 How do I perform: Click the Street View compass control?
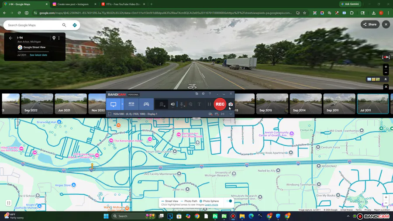(386, 57)
